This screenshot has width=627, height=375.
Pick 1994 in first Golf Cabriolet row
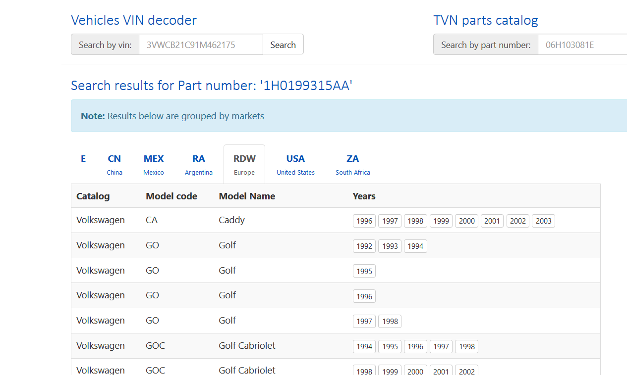(x=364, y=346)
